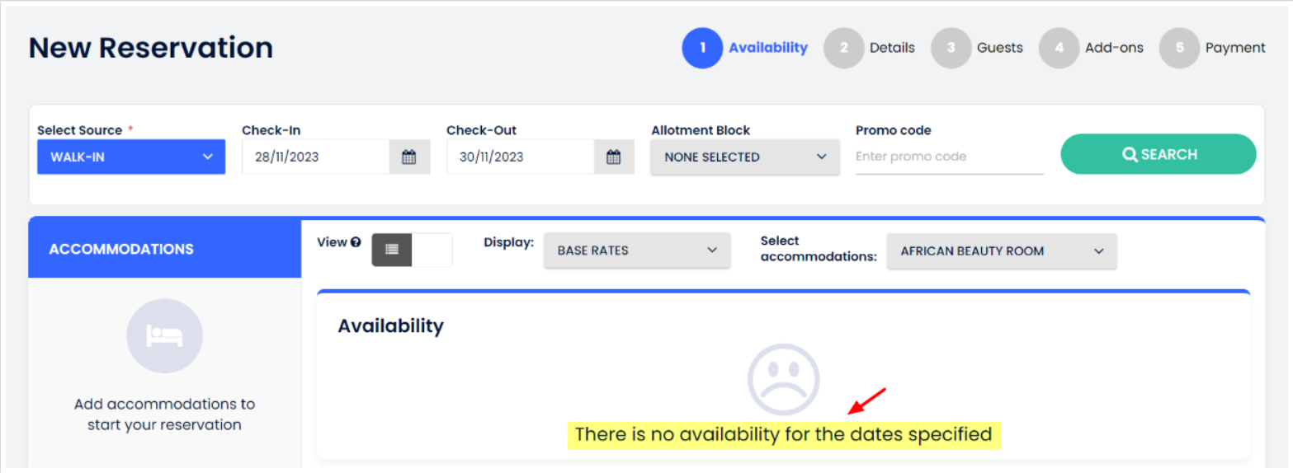Click the bed icon in Accommodations panel
The height and width of the screenshot is (473, 1293).
(x=164, y=336)
